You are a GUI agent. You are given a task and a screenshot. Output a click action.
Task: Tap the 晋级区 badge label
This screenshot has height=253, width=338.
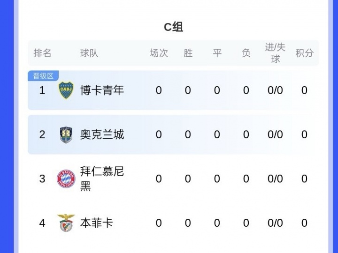[43, 75]
